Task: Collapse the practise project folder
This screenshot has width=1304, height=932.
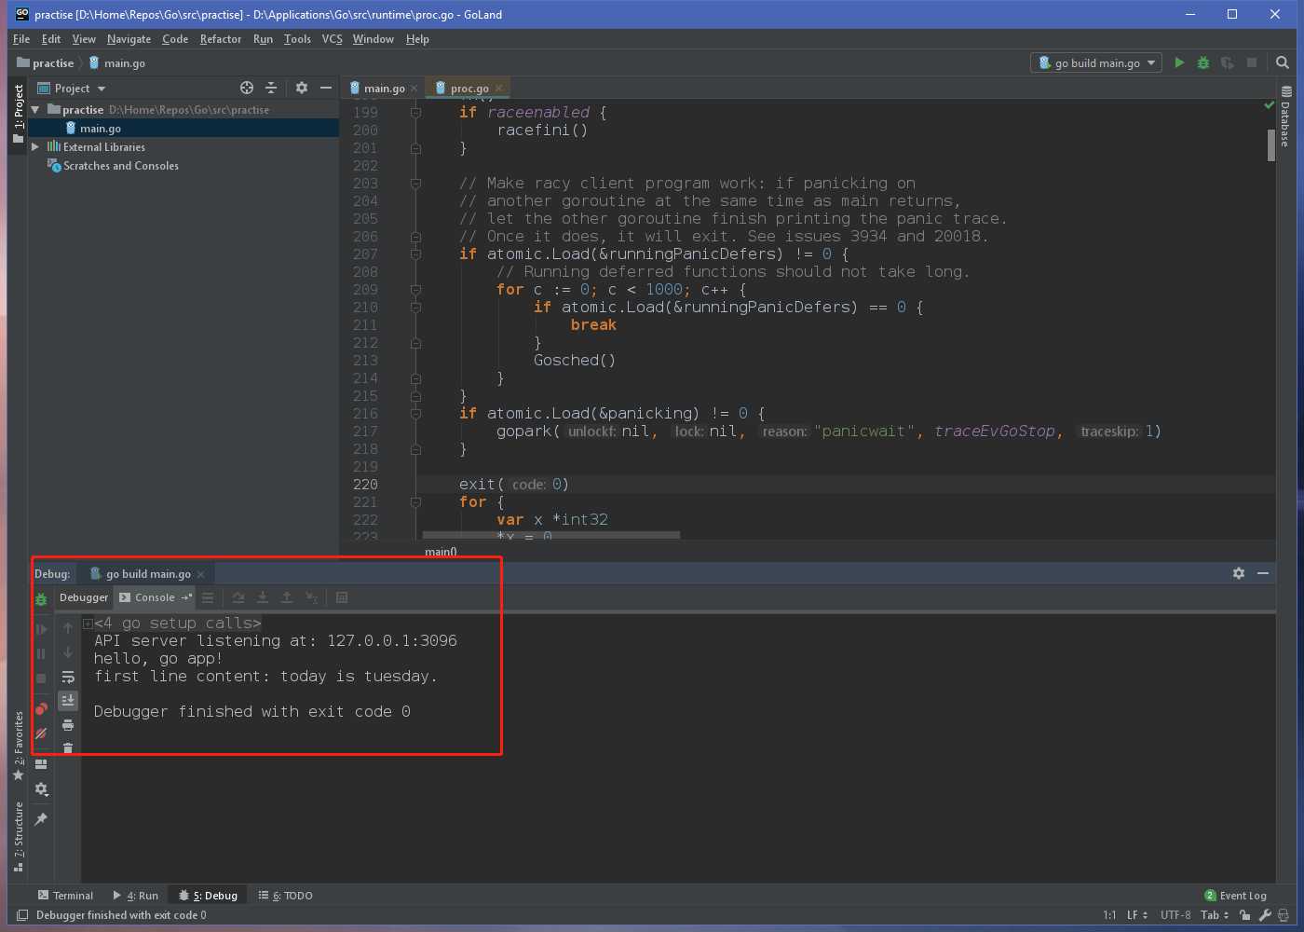Action: click(x=35, y=110)
